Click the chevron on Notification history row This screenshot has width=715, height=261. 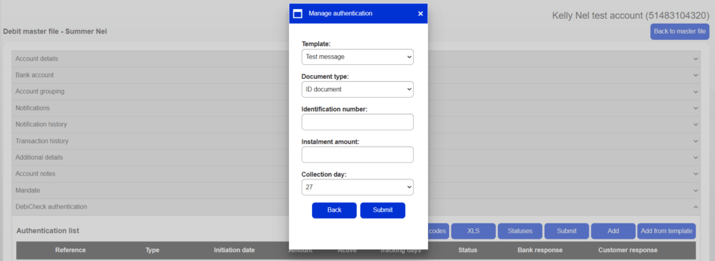695,125
